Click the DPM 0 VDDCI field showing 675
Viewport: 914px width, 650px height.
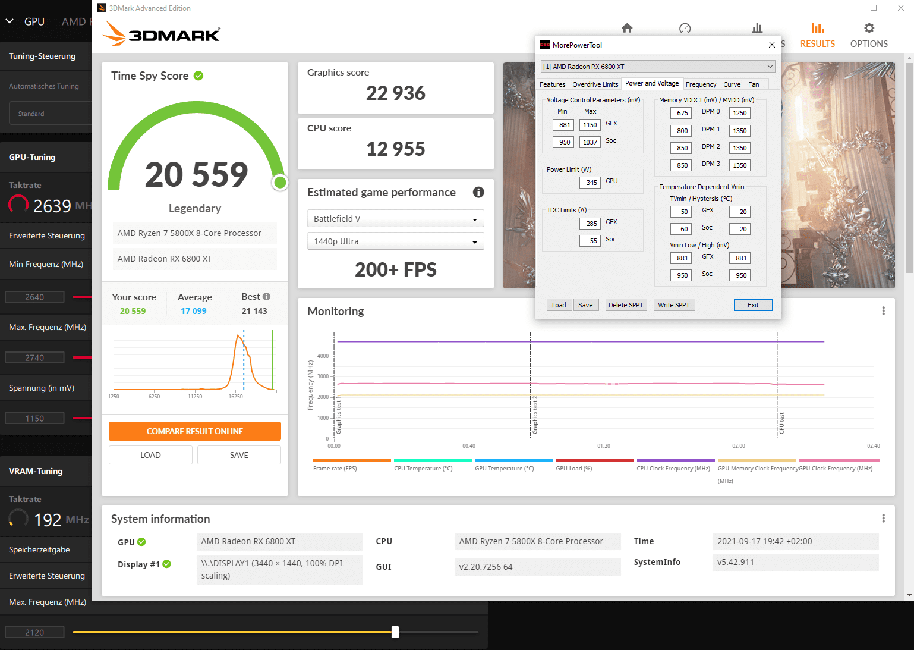click(681, 113)
